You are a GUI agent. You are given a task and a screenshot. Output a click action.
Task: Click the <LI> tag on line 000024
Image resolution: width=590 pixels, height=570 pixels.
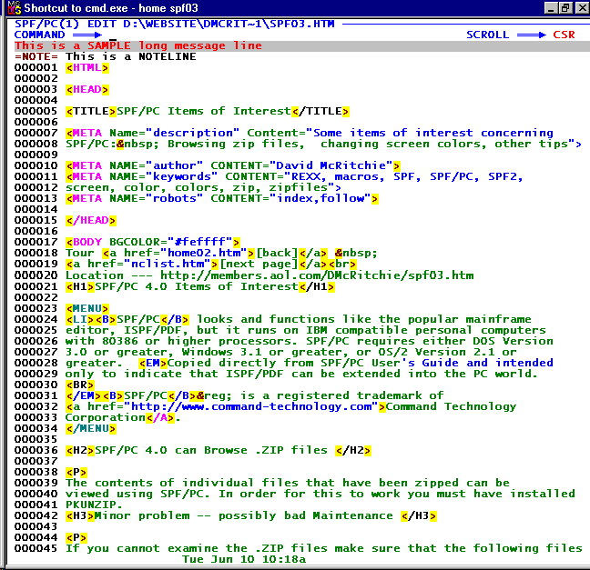(80, 320)
